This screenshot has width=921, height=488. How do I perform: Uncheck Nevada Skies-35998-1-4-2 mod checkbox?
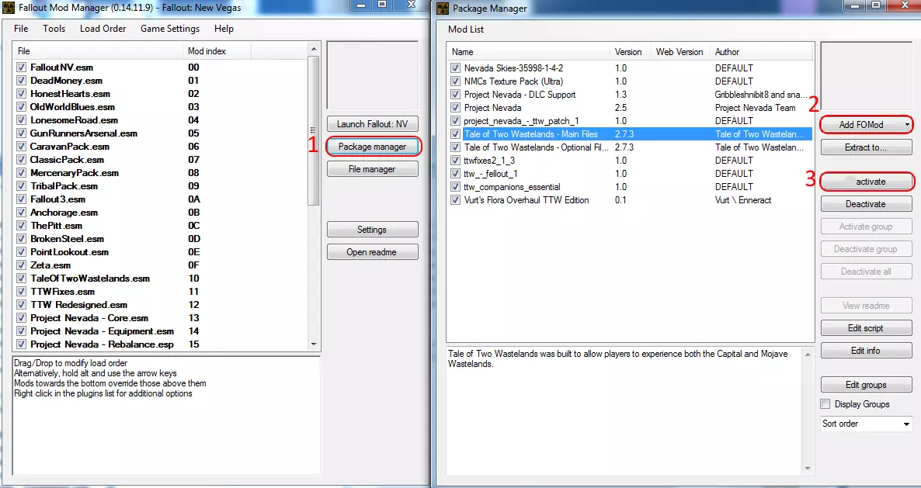pos(455,68)
